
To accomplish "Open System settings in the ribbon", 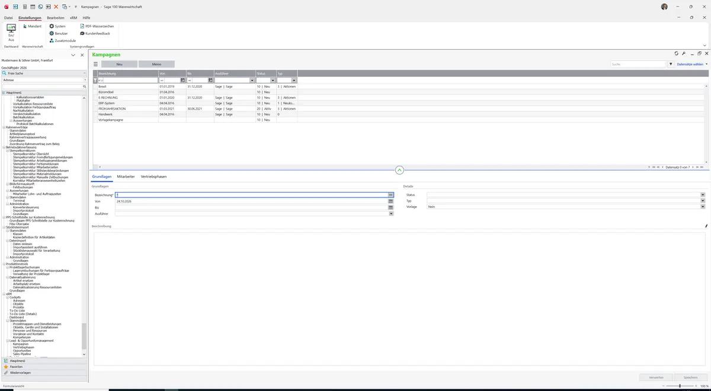I will pos(57,27).
